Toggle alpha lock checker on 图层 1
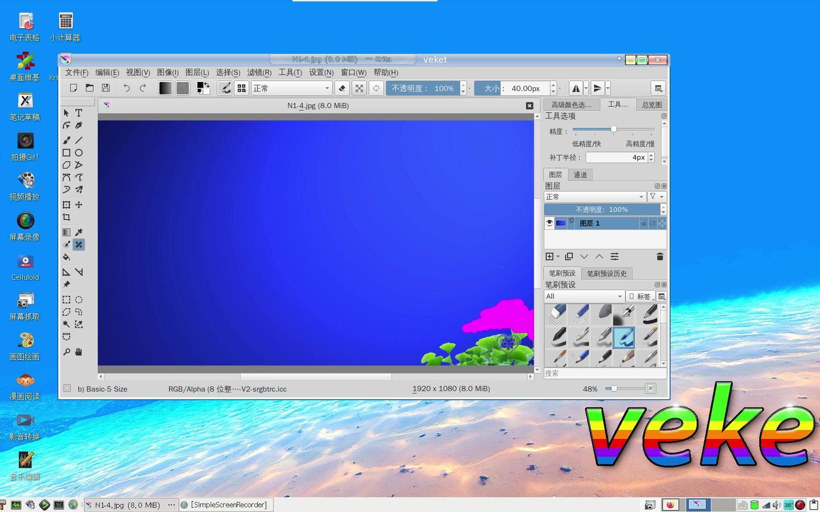 (662, 223)
